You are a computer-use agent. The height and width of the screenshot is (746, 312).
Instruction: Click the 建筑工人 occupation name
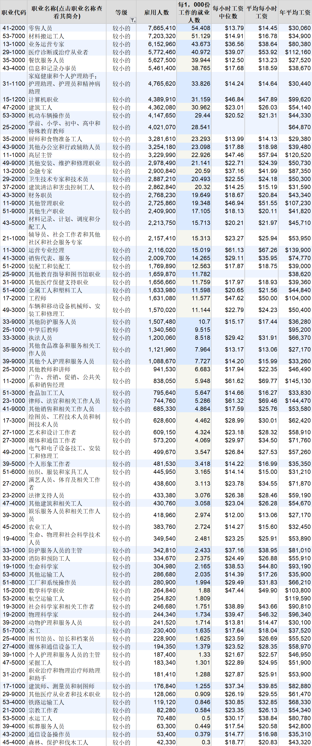pyautogui.click(x=40, y=107)
